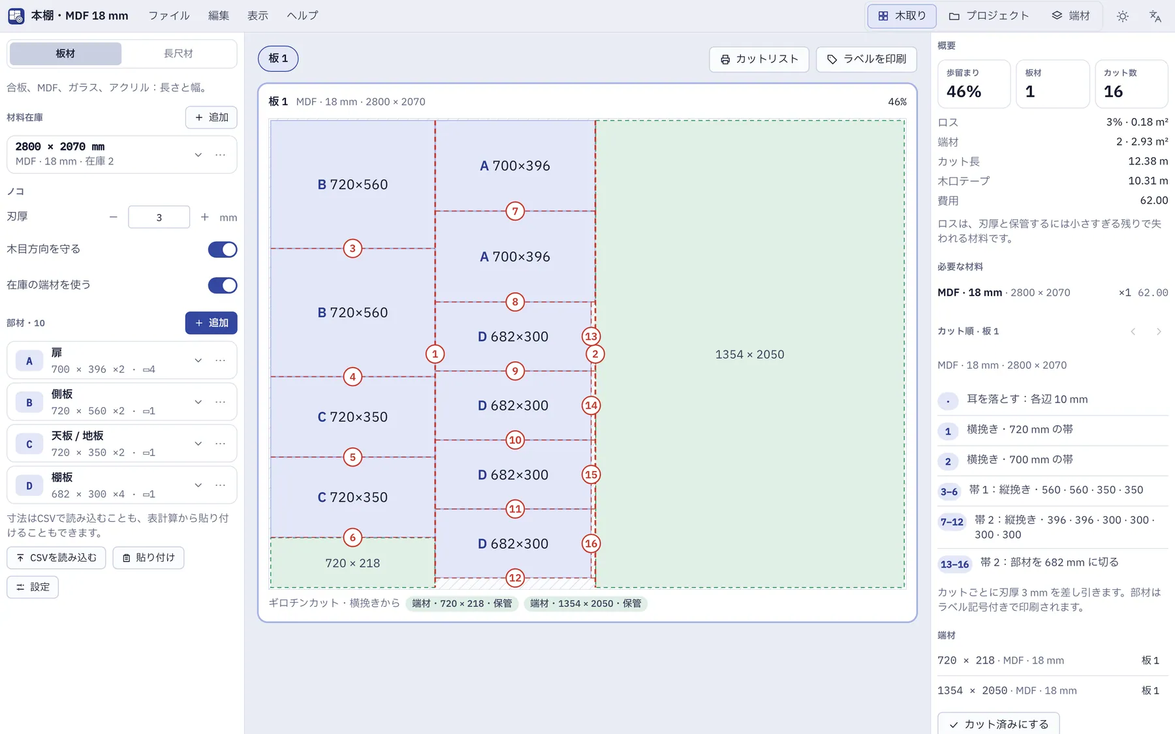Expand part D 棚板 details

pos(198,485)
